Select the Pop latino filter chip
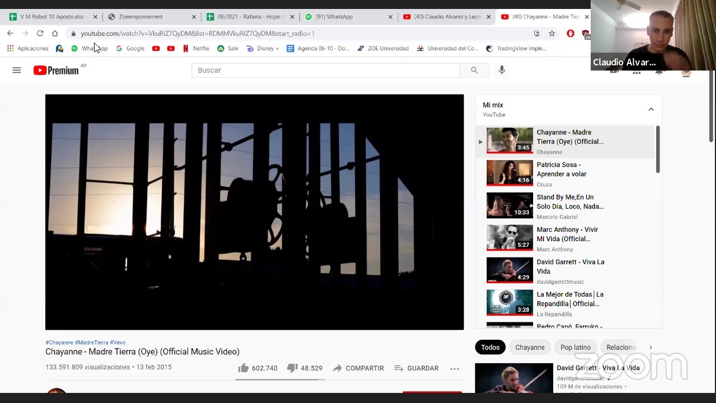716x403 pixels. click(x=576, y=347)
